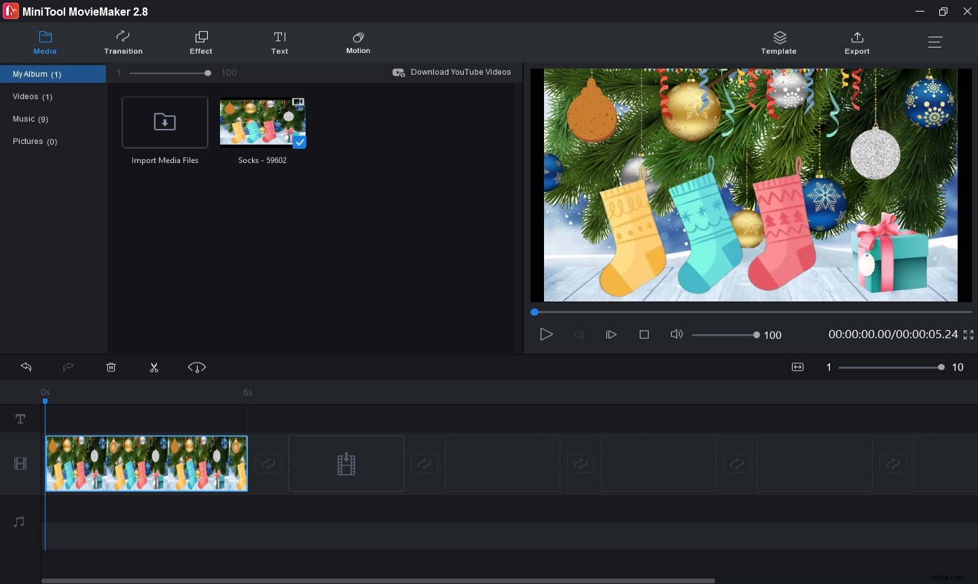Adjust the timeline zoom slider
Image resolution: width=978 pixels, height=584 pixels.
[941, 367]
